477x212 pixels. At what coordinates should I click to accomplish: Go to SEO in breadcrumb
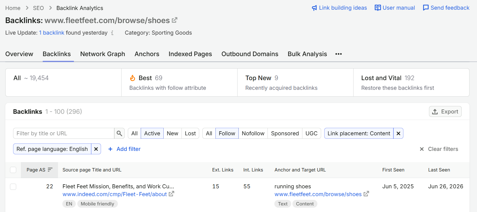click(x=39, y=8)
